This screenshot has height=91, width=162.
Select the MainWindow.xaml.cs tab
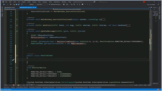[26, 7]
